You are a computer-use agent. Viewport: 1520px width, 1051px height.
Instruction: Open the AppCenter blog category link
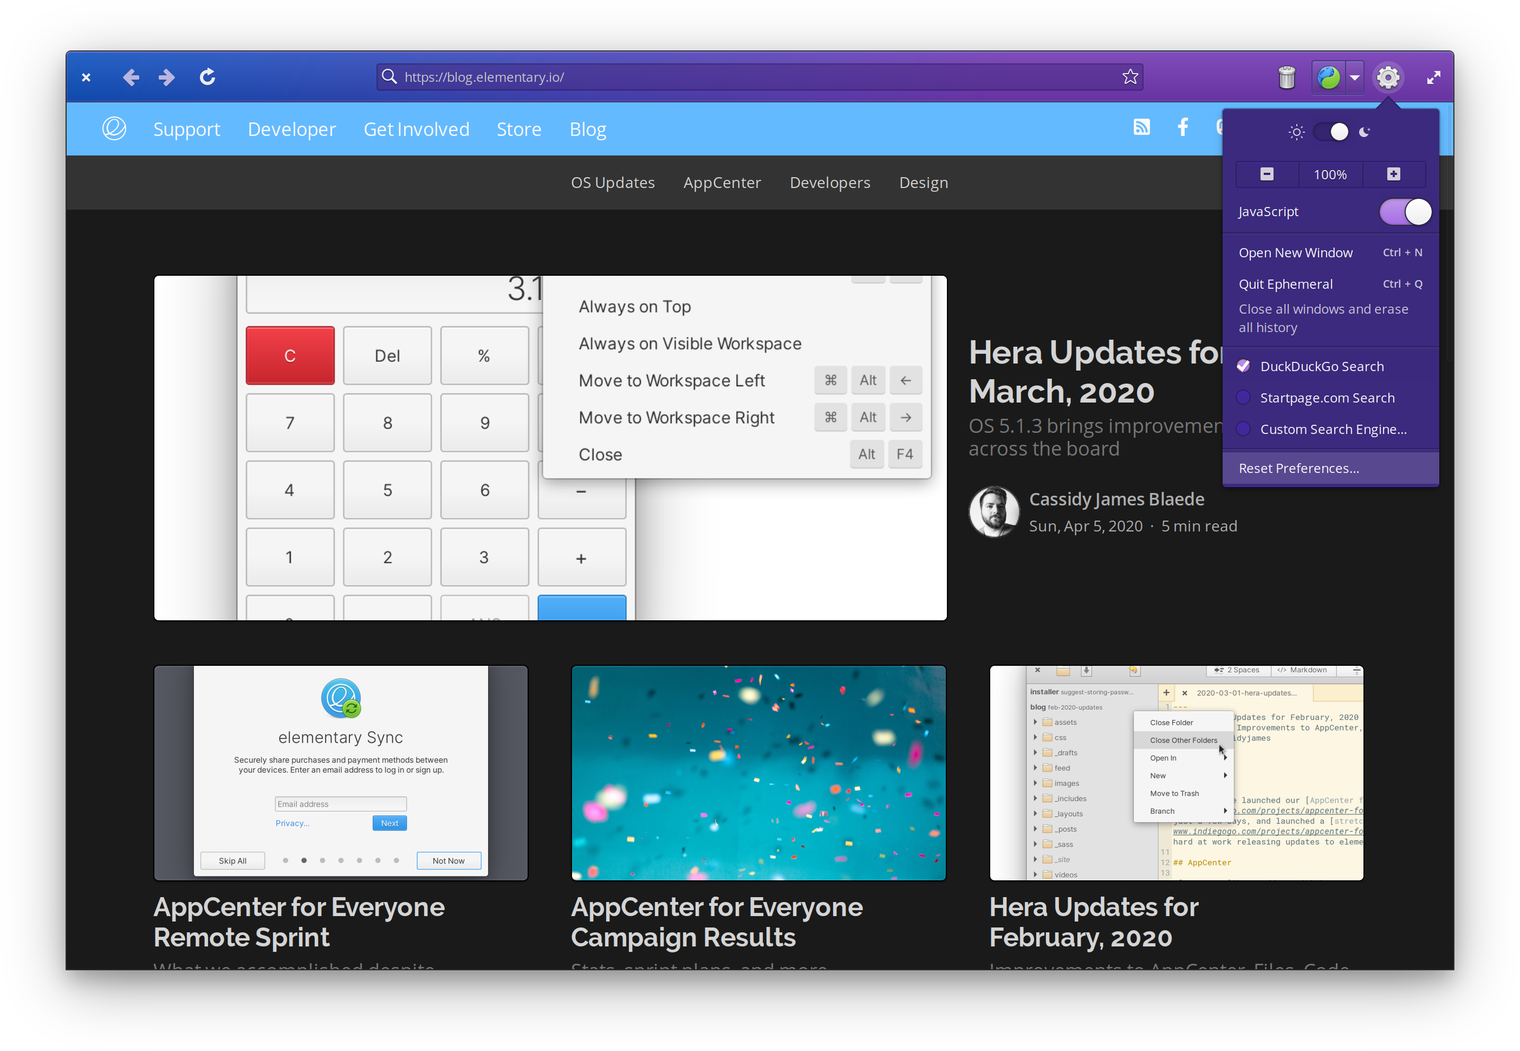pos(722,183)
